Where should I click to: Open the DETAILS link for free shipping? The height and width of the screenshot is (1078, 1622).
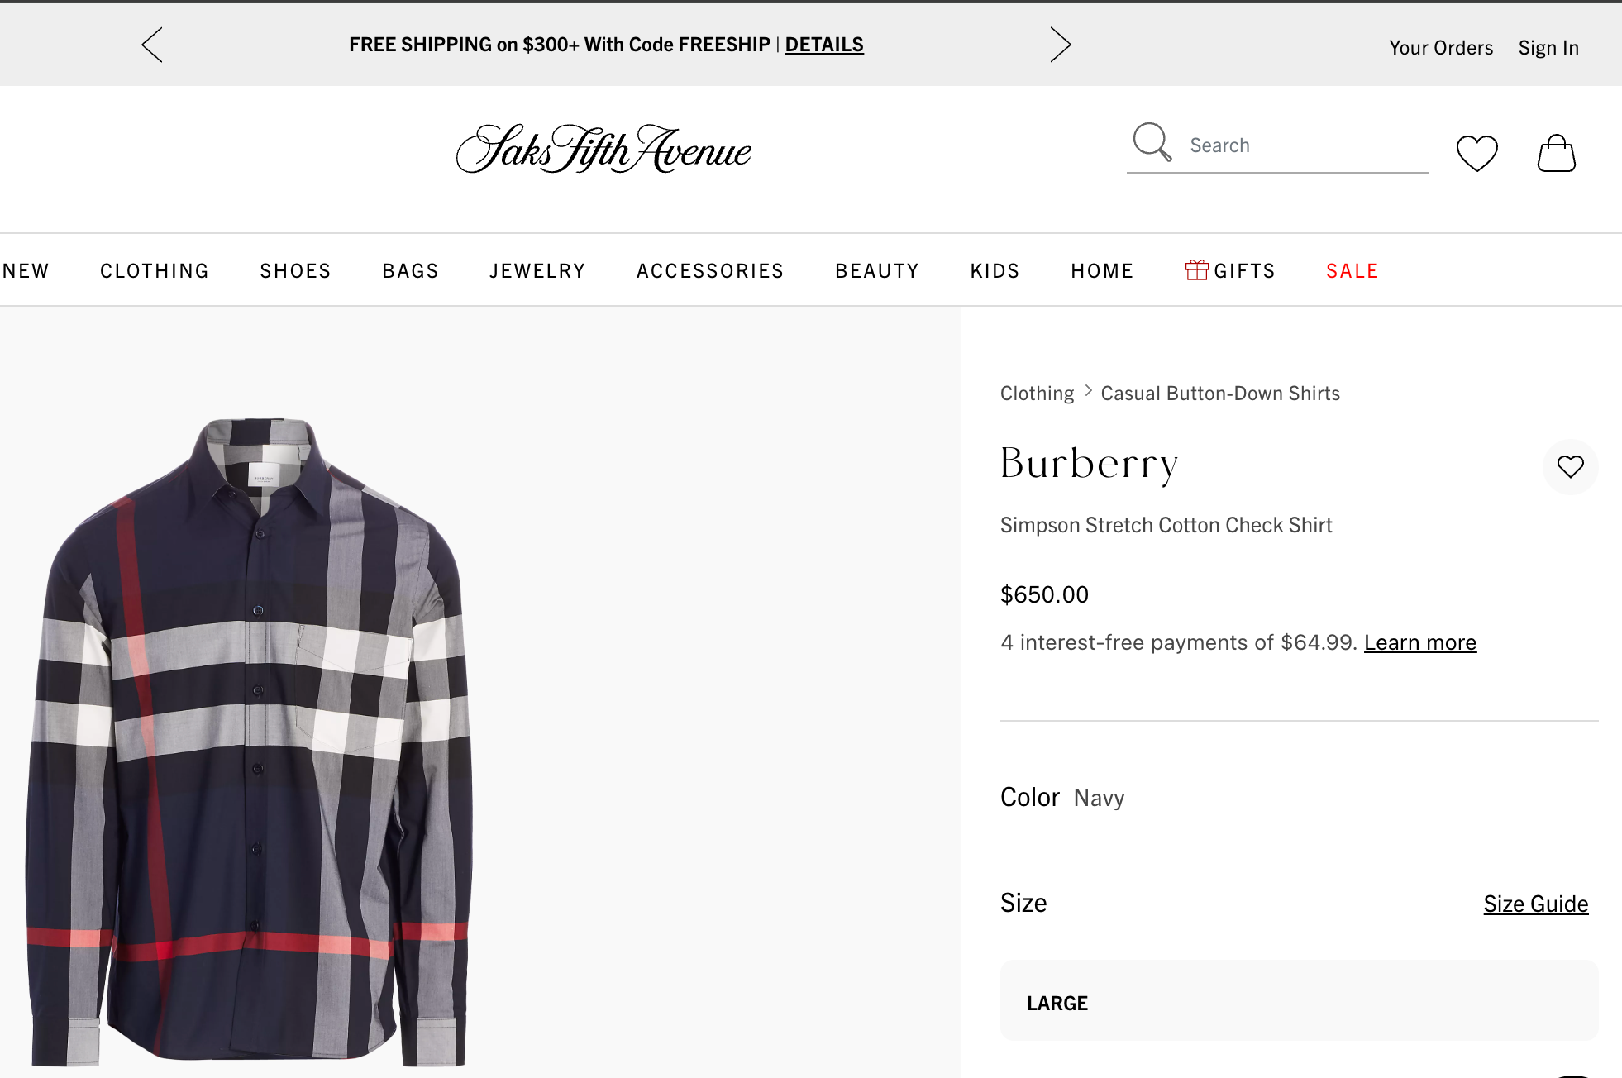click(x=823, y=44)
